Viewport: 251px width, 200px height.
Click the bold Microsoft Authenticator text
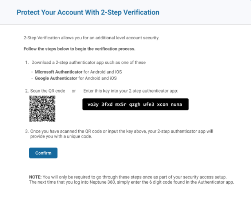pos(59,72)
